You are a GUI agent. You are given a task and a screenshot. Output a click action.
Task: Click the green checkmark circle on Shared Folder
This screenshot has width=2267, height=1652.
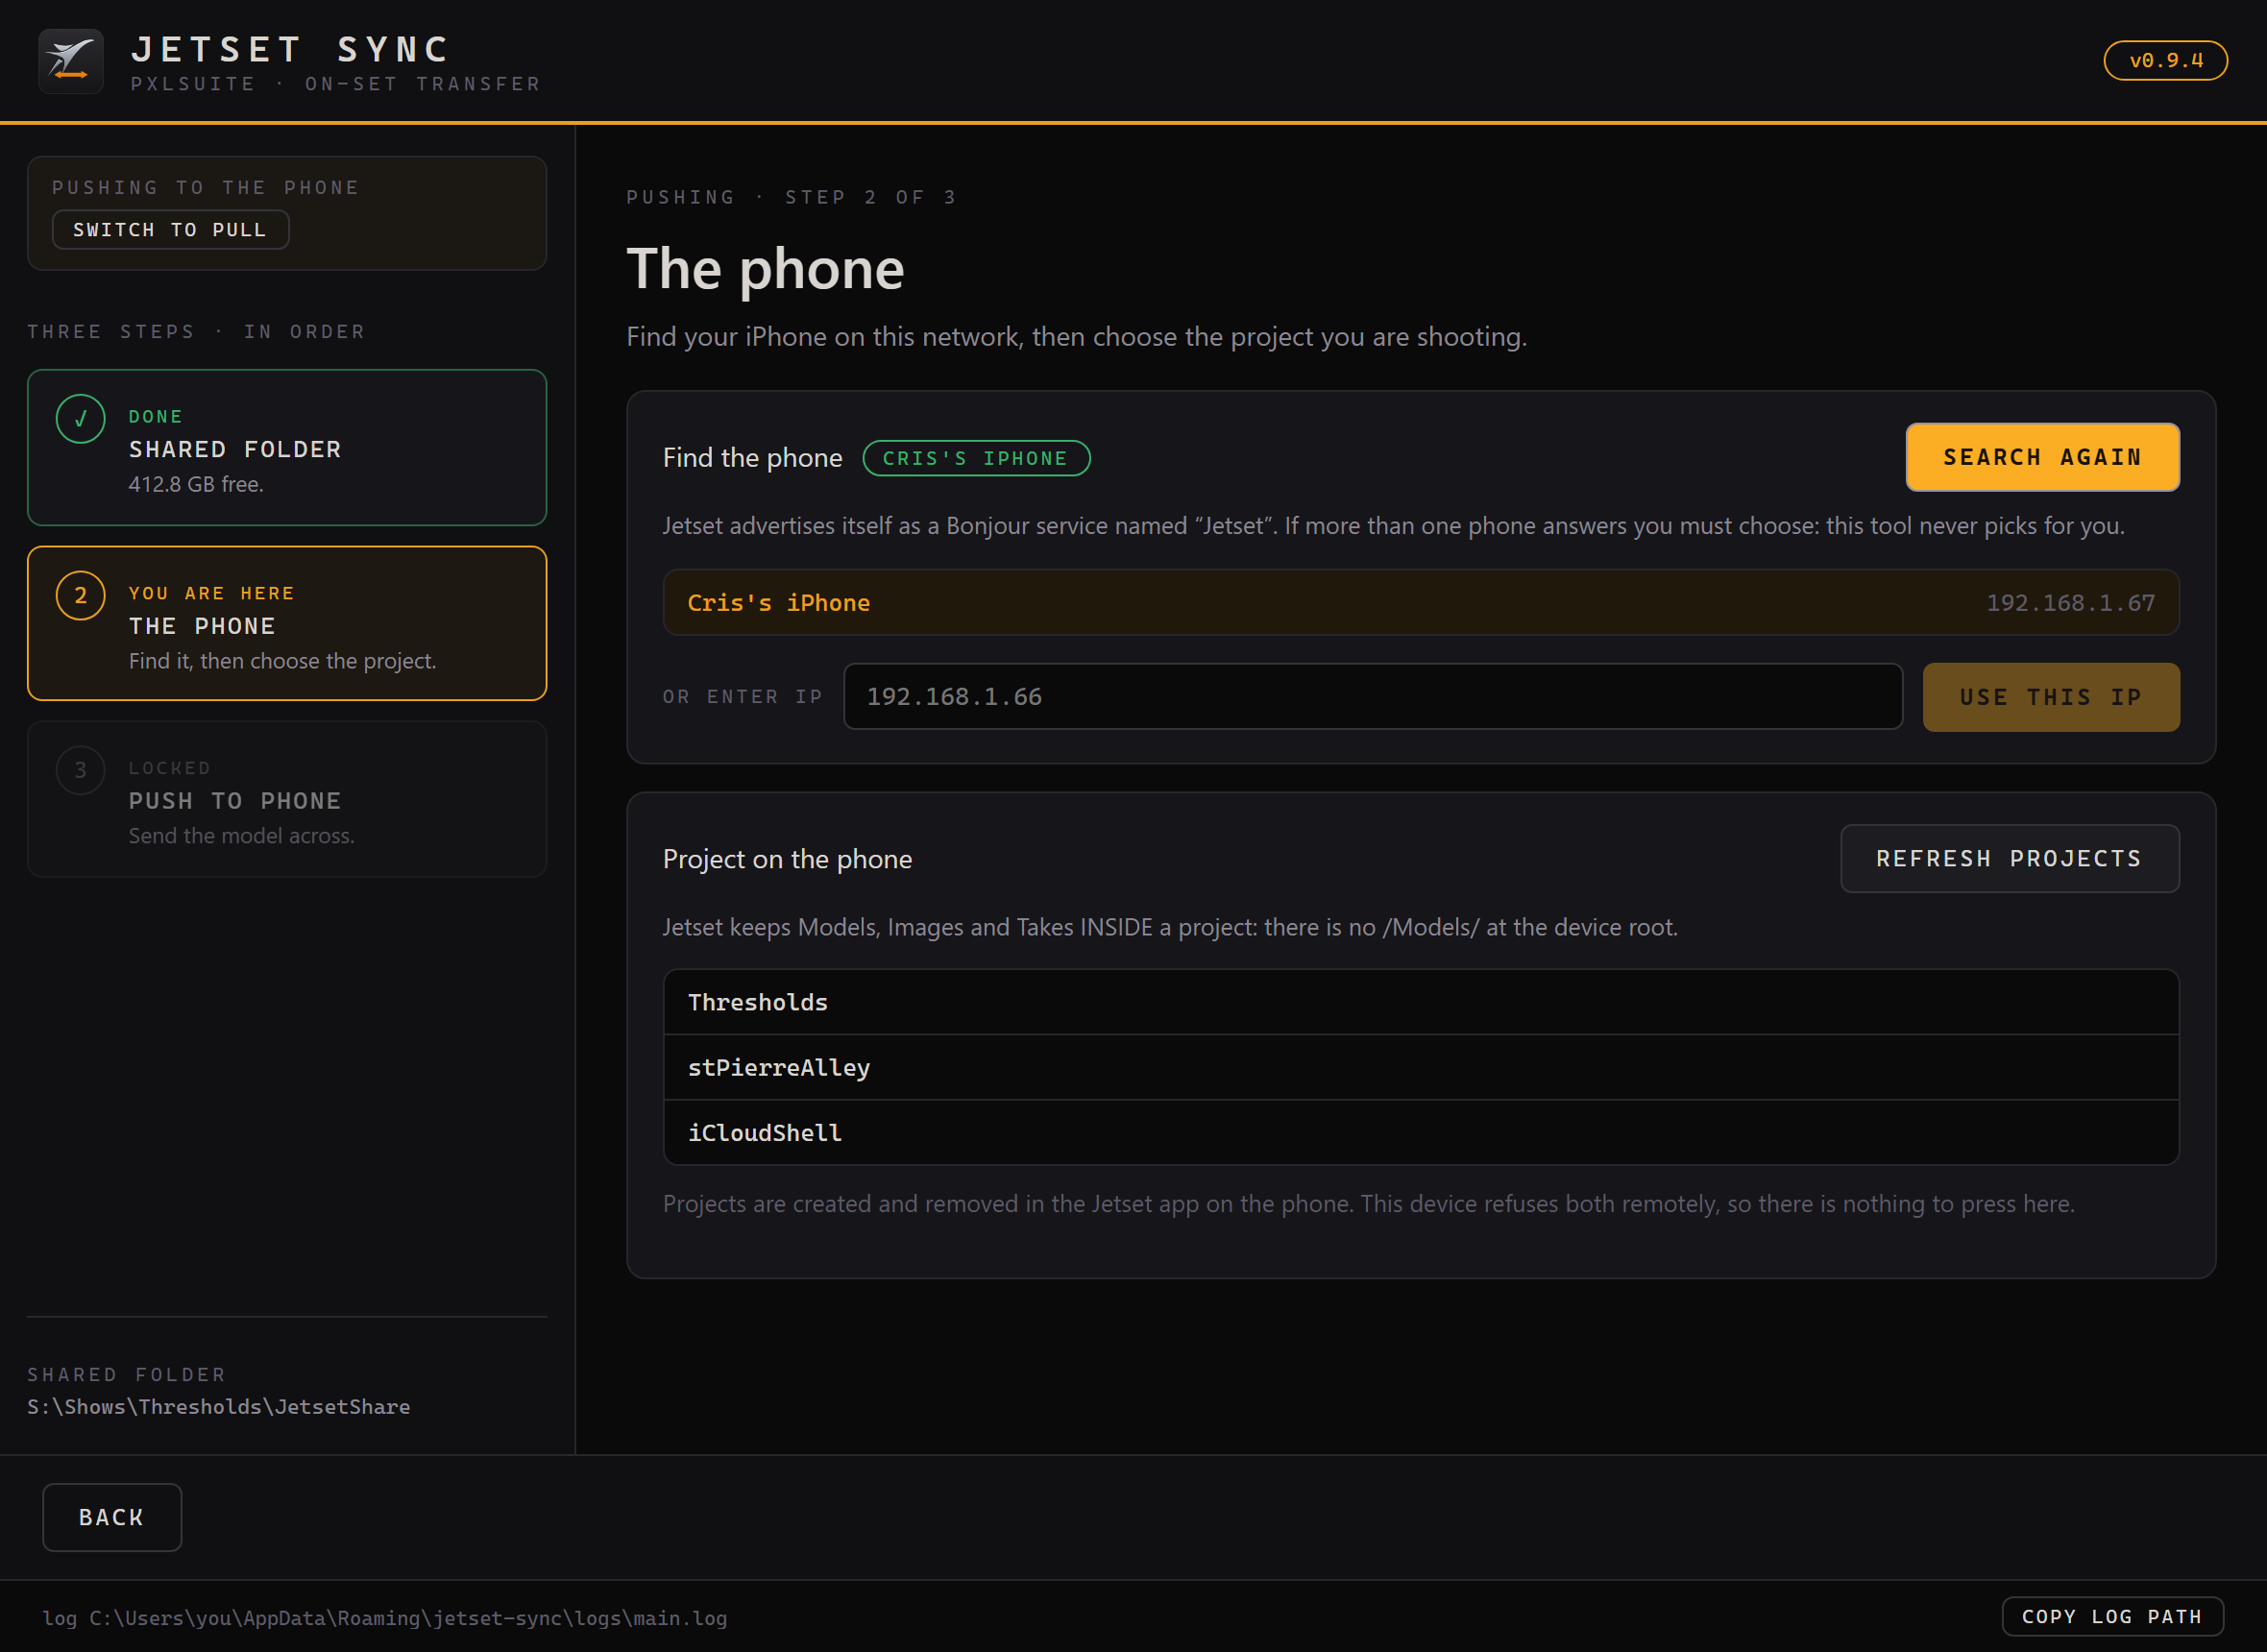(81, 419)
